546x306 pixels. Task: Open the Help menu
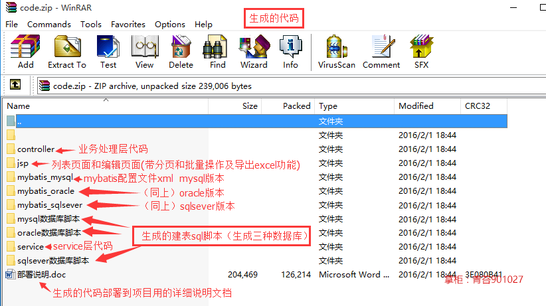pos(203,25)
